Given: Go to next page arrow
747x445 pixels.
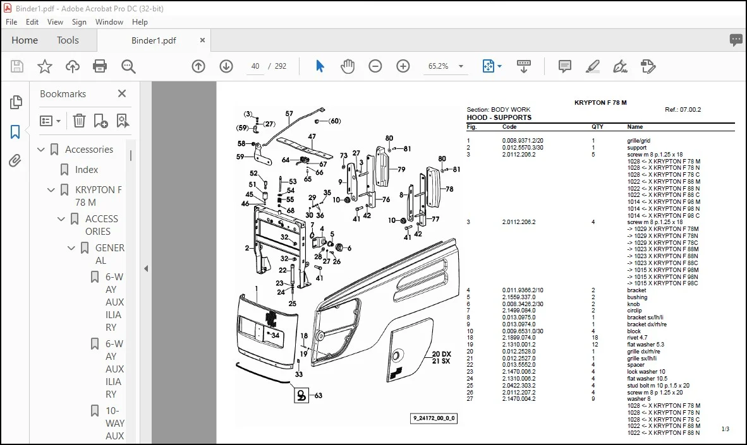Looking at the screenshot, I should pyautogui.click(x=226, y=66).
